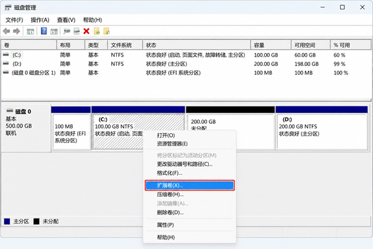Screen dimensions: 373x249
Task: Choose 删除卷(D)... from the context menu
Action: [x=190, y=212]
